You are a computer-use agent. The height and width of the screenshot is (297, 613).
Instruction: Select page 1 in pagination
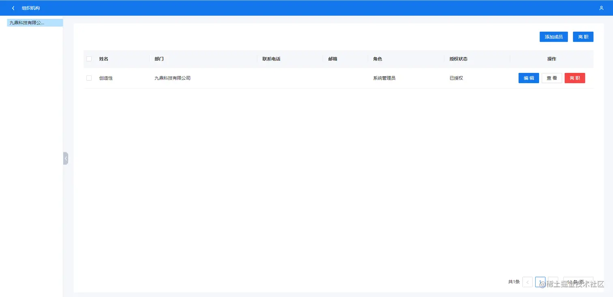540,282
